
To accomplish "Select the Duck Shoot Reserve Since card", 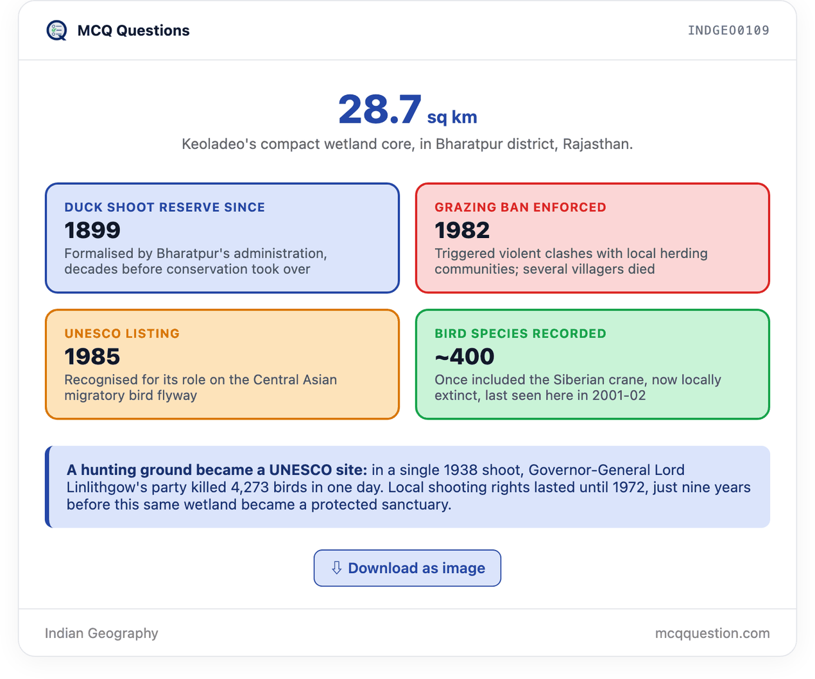I will [x=222, y=238].
